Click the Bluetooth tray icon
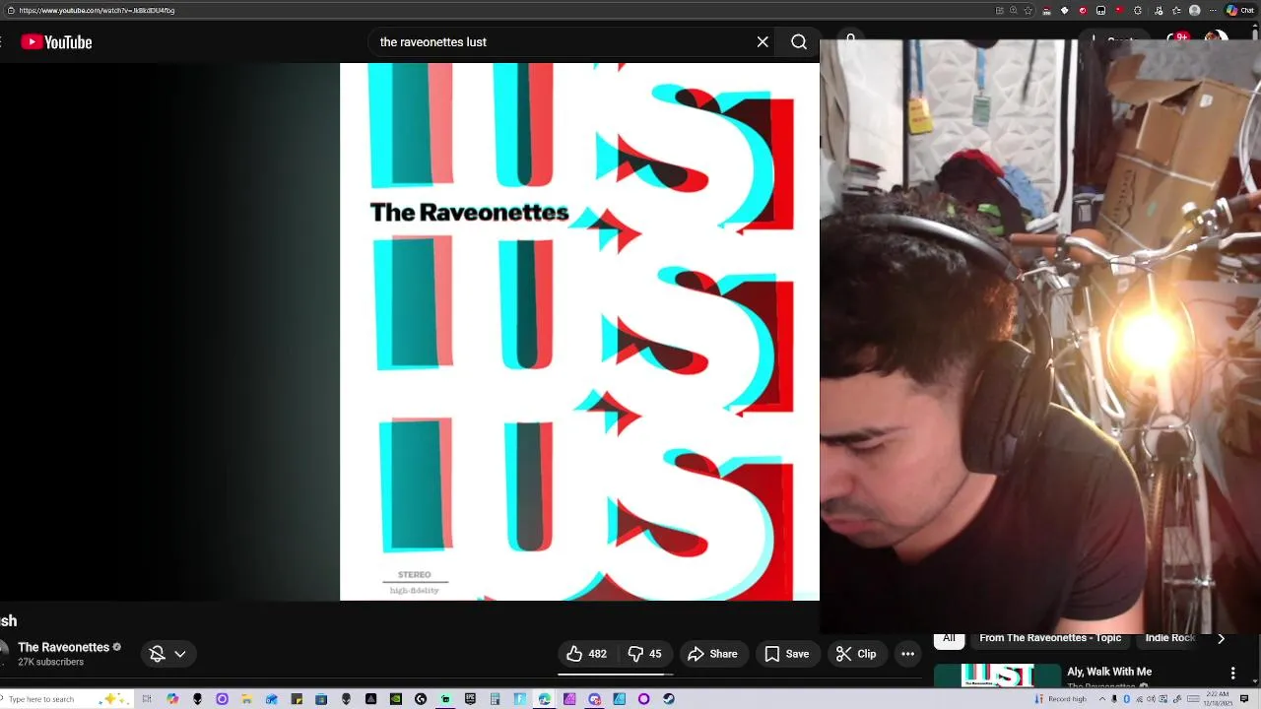Viewport: 1261px width, 709px height. point(1127,699)
